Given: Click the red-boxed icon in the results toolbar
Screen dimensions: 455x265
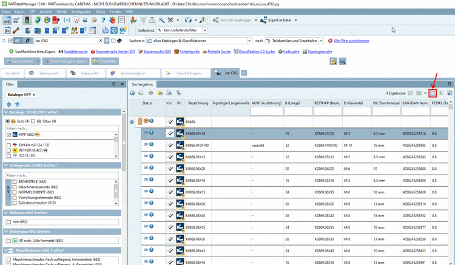Looking at the screenshot, I should point(432,93).
